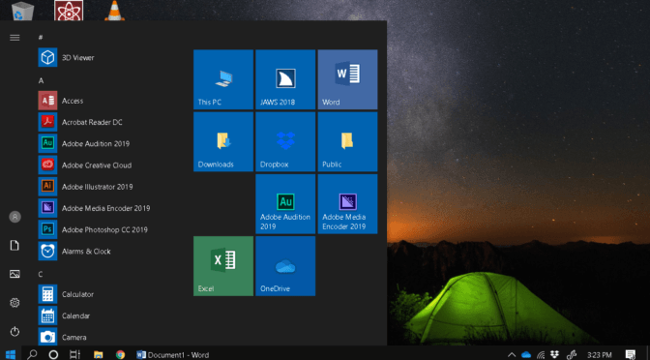Launch the Adobe Audition 2019 tile
Image resolution: width=650 pixels, height=360 pixels.
(285, 204)
